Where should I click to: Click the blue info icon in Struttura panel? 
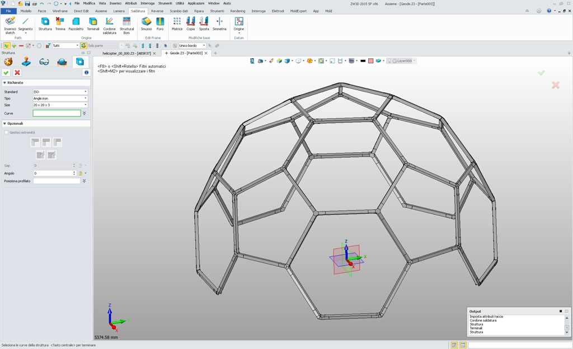click(x=86, y=73)
